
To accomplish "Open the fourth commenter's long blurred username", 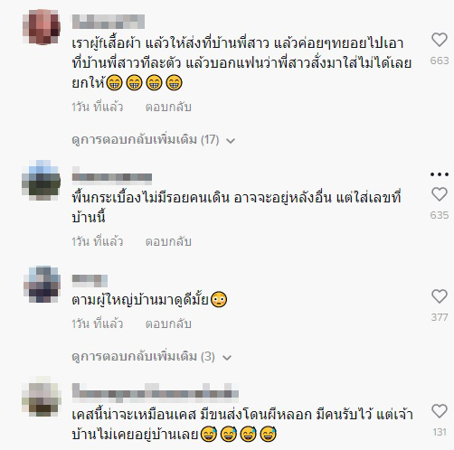I will tap(156, 392).
